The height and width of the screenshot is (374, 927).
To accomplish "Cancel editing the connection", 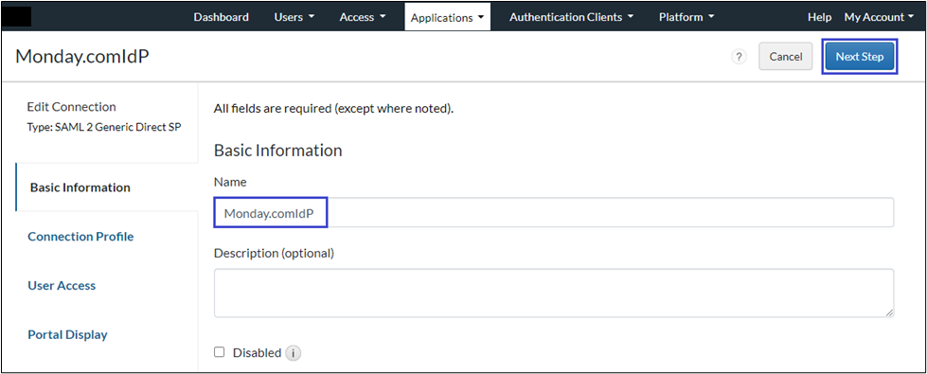I will (786, 57).
